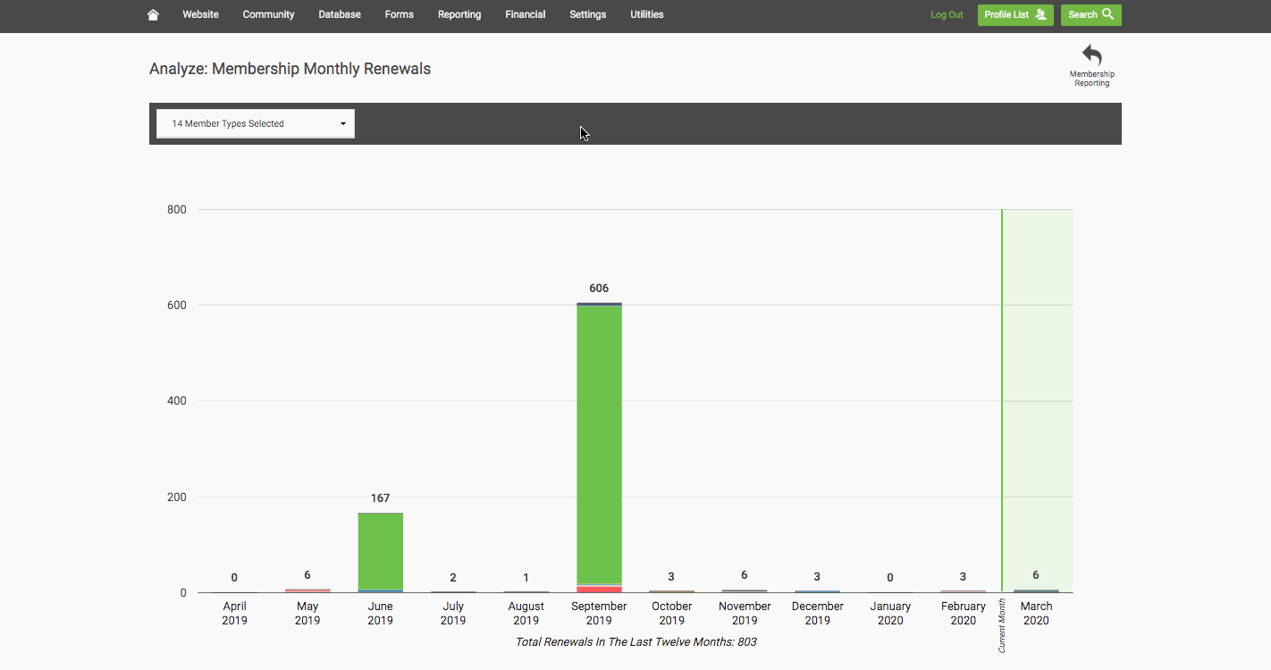This screenshot has width=1271, height=670.
Task: Go to the Home icon
Action: pos(153,15)
